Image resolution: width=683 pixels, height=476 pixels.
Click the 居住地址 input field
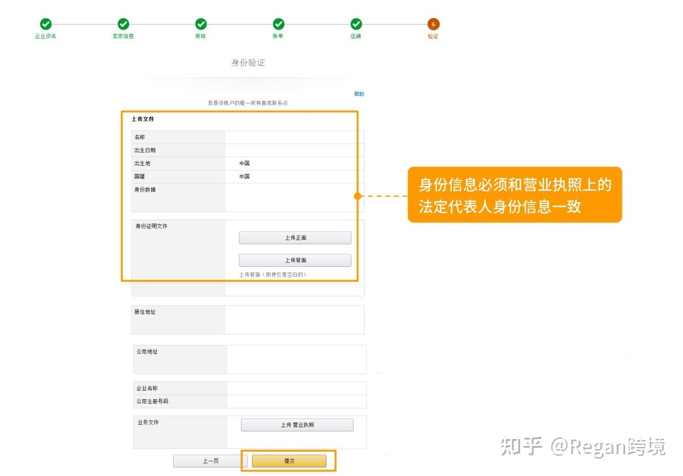(295, 319)
